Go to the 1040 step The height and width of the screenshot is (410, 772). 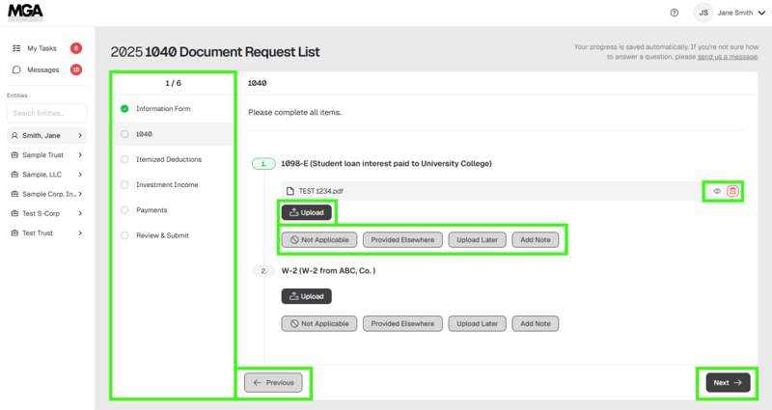tap(174, 134)
